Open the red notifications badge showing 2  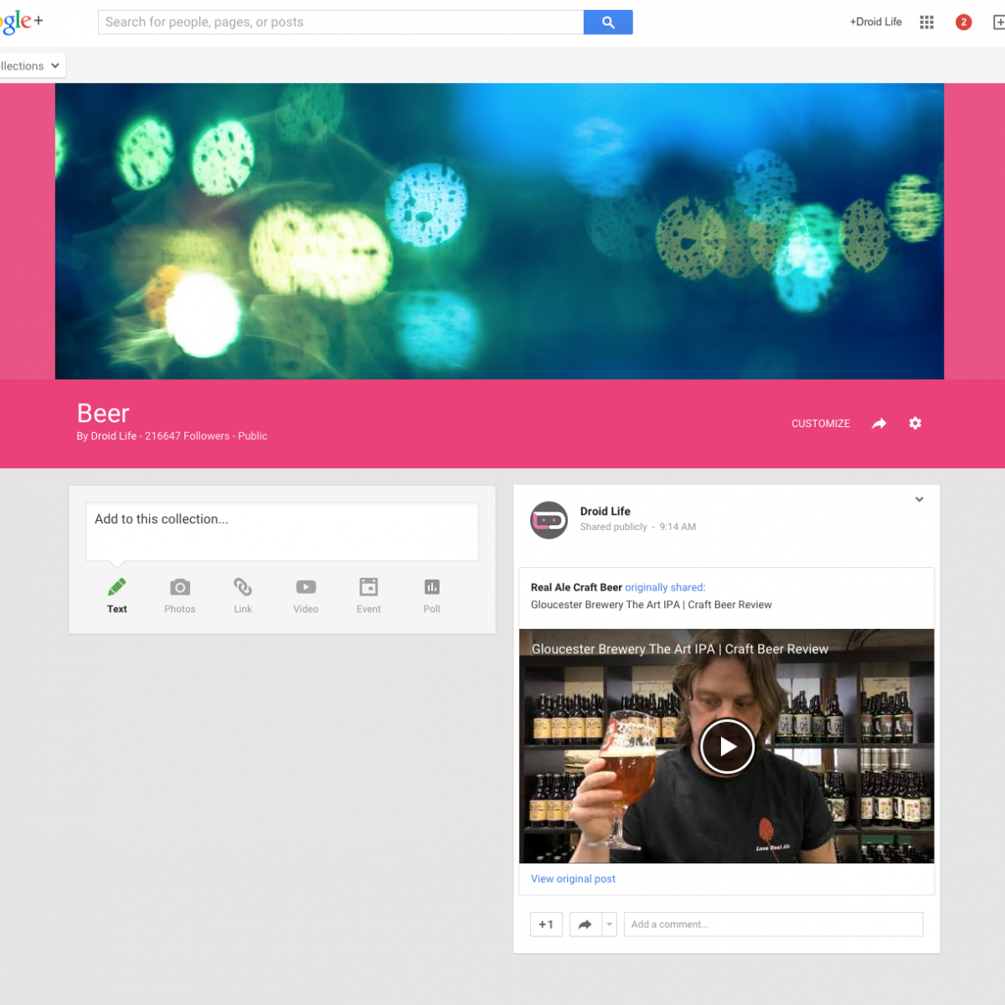click(964, 23)
